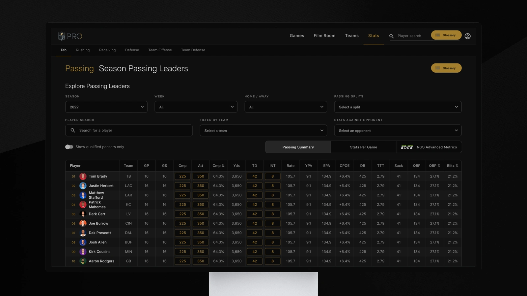Sort by the Att column header
This screenshot has width=527, height=296.
click(x=201, y=166)
